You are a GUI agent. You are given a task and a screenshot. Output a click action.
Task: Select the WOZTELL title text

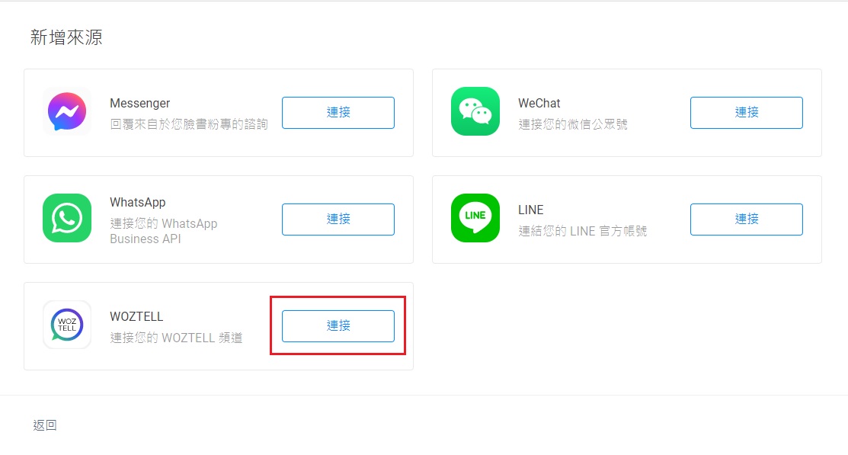pyautogui.click(x=136, y=316)
